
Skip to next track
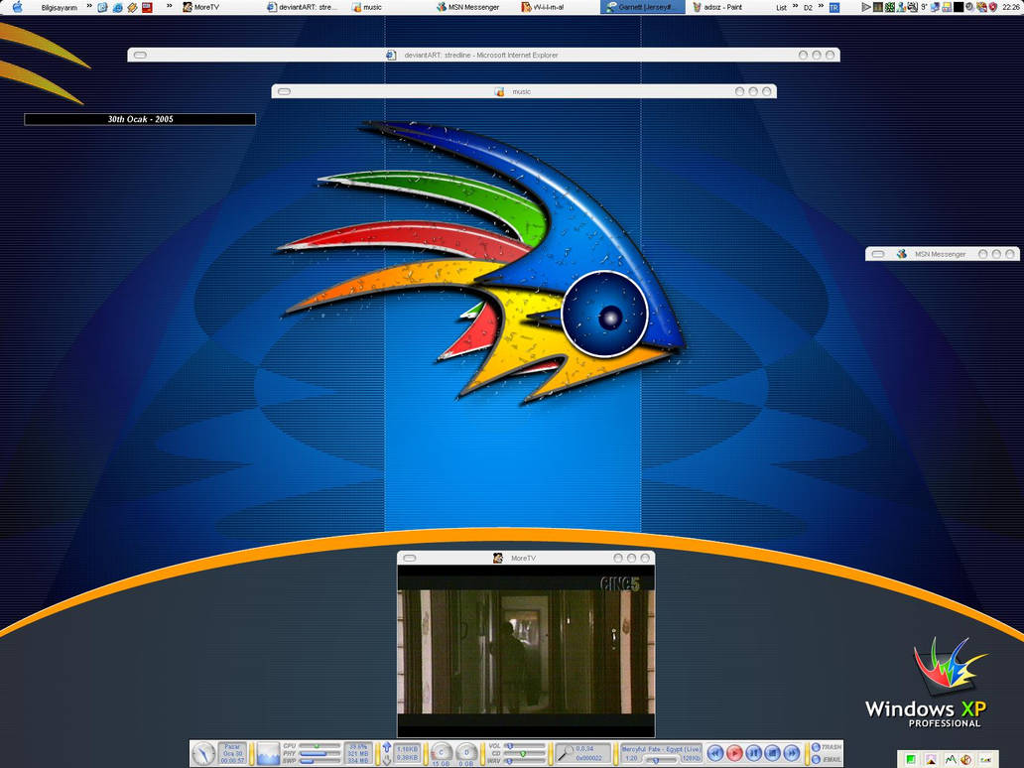pyautogui.click(x=792, y=753)
